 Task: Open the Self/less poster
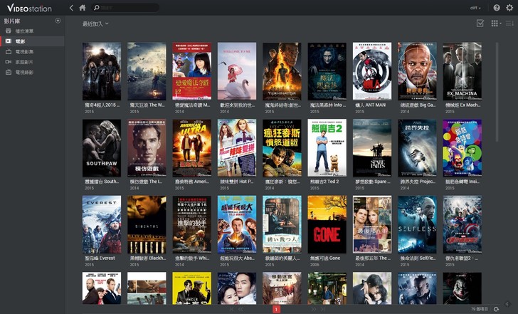(417, 224)
